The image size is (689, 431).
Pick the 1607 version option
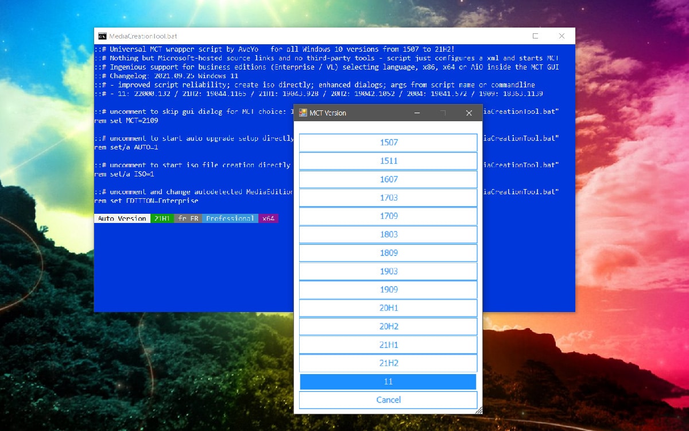pos(388,179)
